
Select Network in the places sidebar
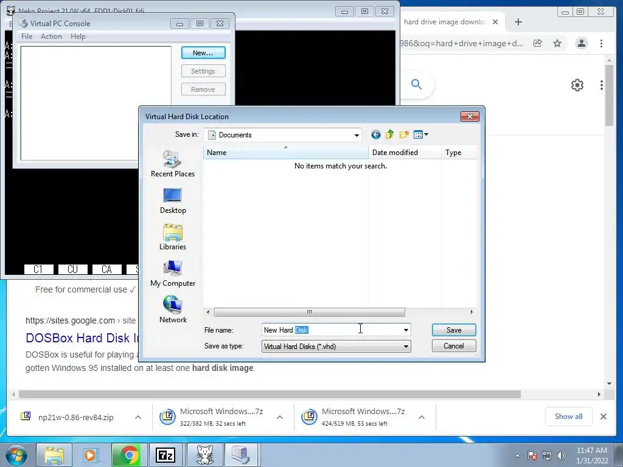[x=172, y=310]
